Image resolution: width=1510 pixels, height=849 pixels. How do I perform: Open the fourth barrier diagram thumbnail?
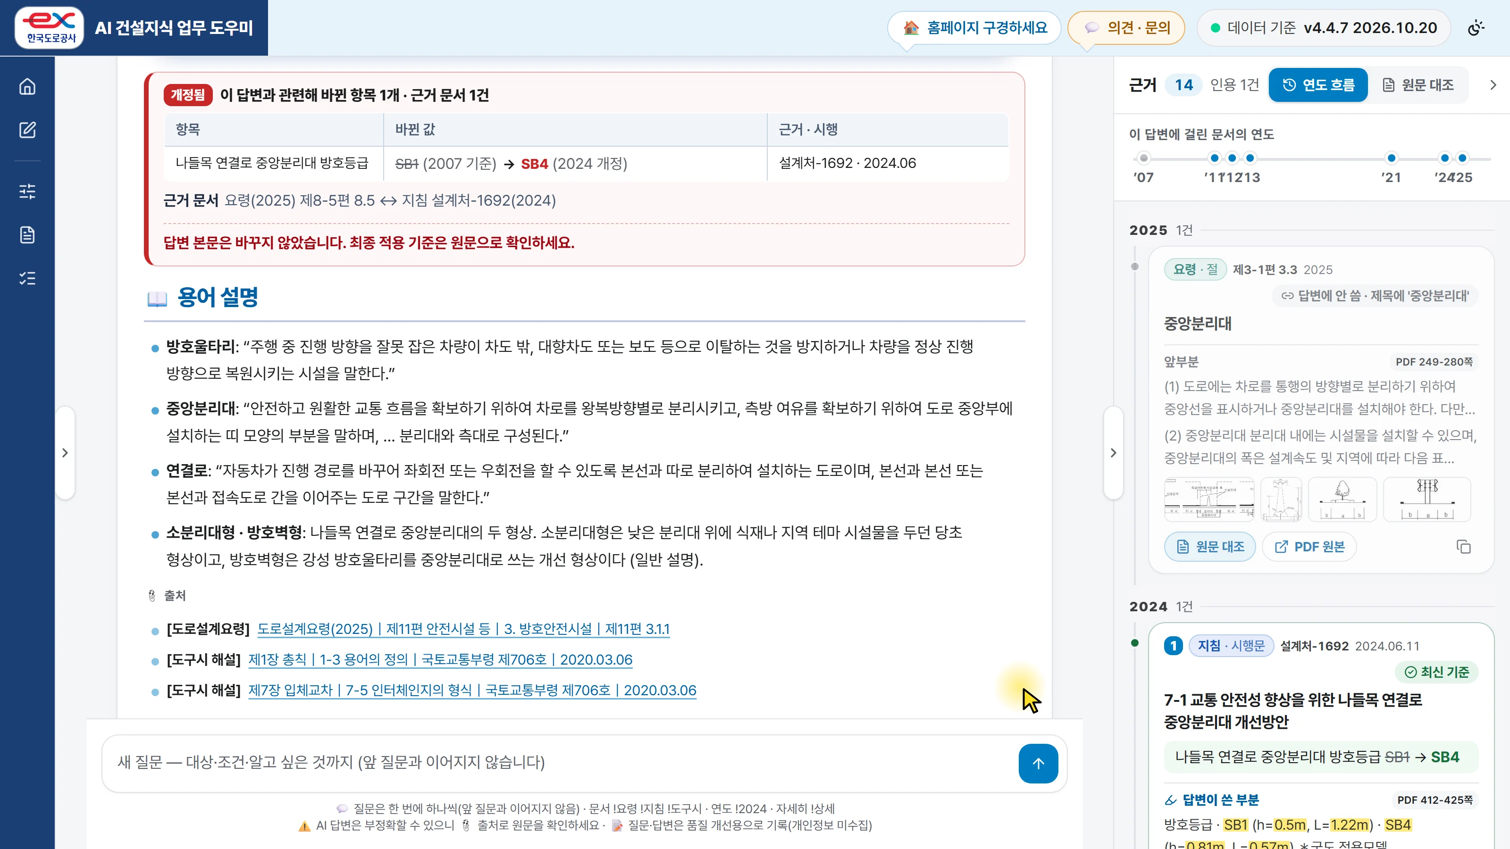(x=1427, y=499)
